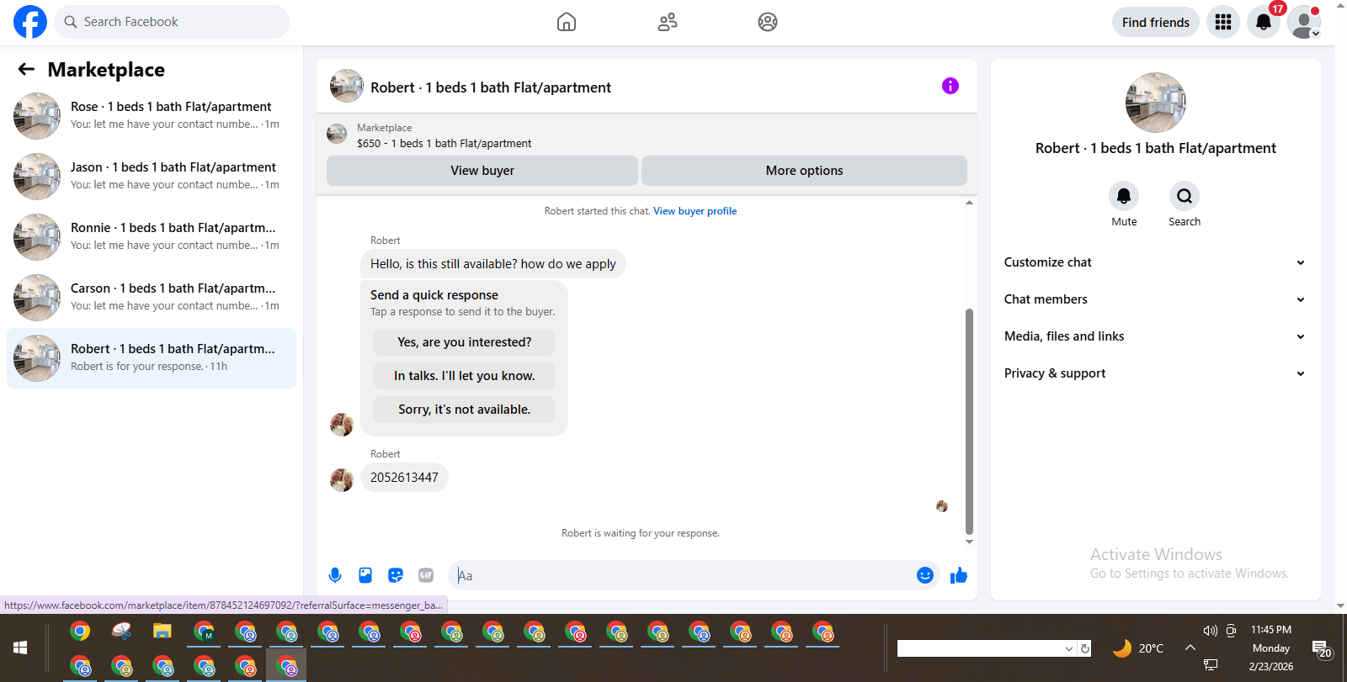
Task: Expand Media, files and links section
Action: [1155, 336]
